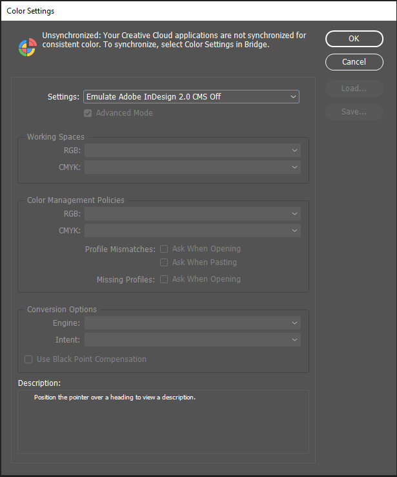Open the Color Management Policies RGB dropdown
The height and width of the screenshot is (477, 397).
[192, 214]
